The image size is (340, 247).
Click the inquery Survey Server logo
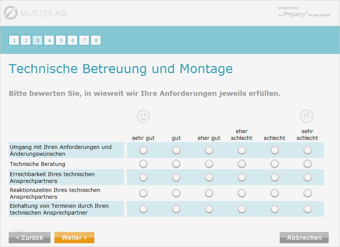tap(304, 14)
